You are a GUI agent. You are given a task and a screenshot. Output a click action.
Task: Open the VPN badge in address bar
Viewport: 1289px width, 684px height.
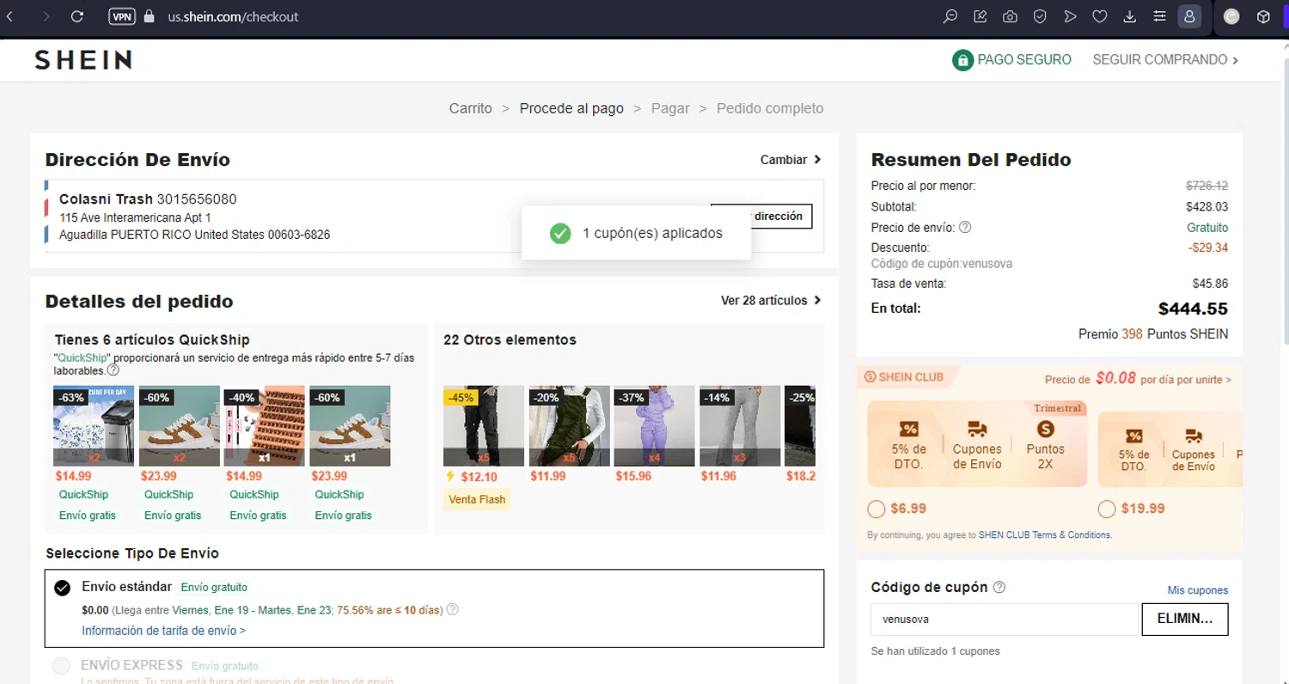click(122, 16)
